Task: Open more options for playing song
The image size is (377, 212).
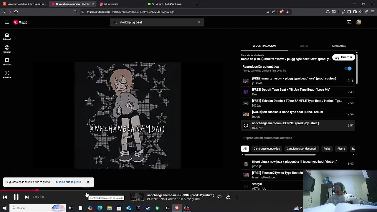Action: coord(237,197)
